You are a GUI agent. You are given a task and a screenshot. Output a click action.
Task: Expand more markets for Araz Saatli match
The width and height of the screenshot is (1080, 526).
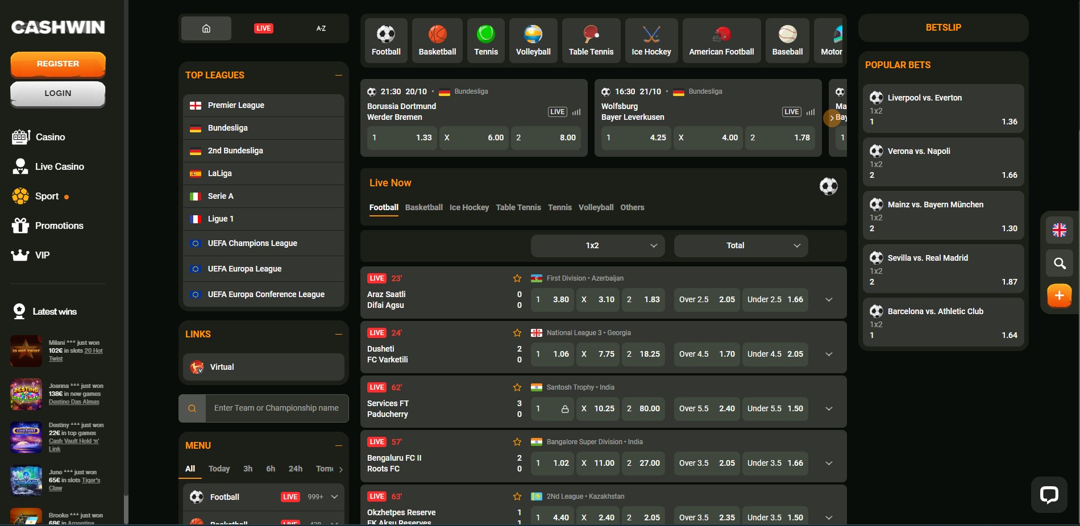pos(829,299)
